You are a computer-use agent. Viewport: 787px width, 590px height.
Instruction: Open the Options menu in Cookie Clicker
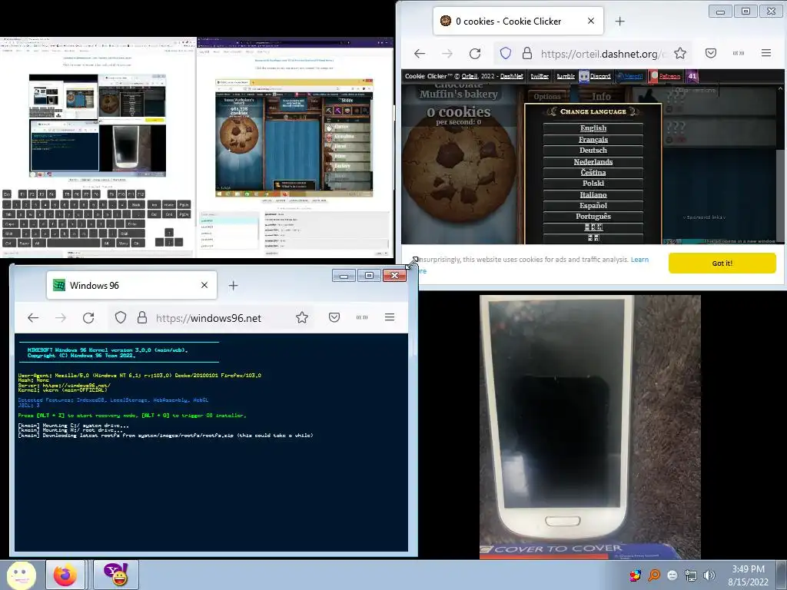pyautogui.click(x=546, y=96)
